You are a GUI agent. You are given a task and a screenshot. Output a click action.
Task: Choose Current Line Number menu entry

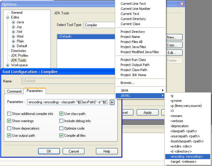point(141,9)
